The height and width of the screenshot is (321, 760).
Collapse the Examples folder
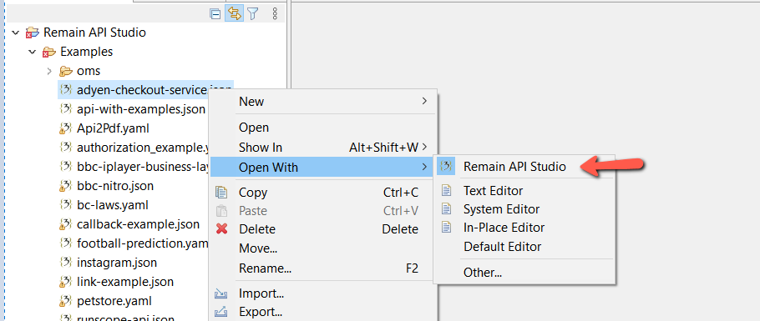click(32, 52)
